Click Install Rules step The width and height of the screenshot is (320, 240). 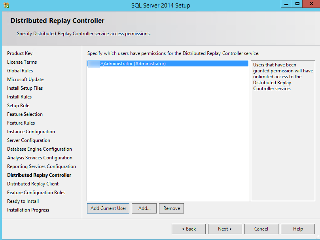19,97
